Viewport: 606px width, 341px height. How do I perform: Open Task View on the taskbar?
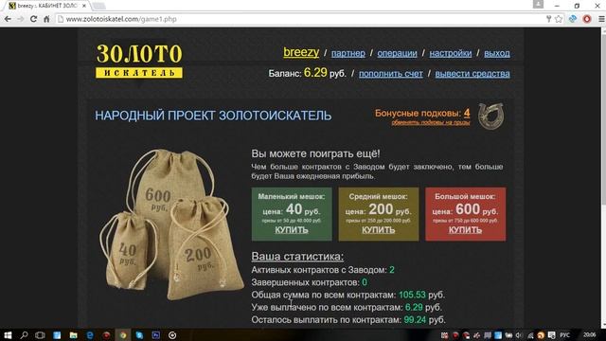40,335
